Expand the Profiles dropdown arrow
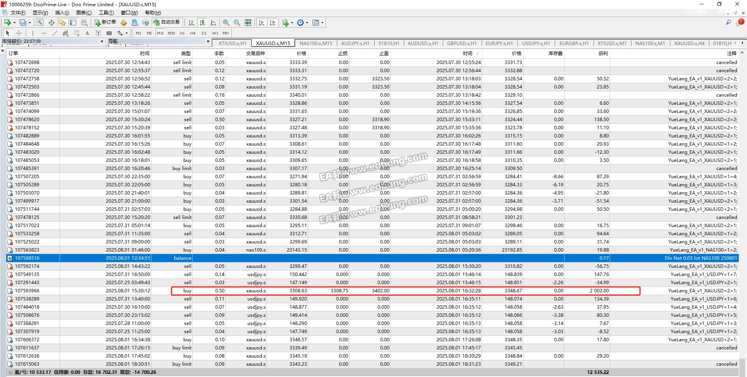The image size is (747, 377). tap(30, 23)
